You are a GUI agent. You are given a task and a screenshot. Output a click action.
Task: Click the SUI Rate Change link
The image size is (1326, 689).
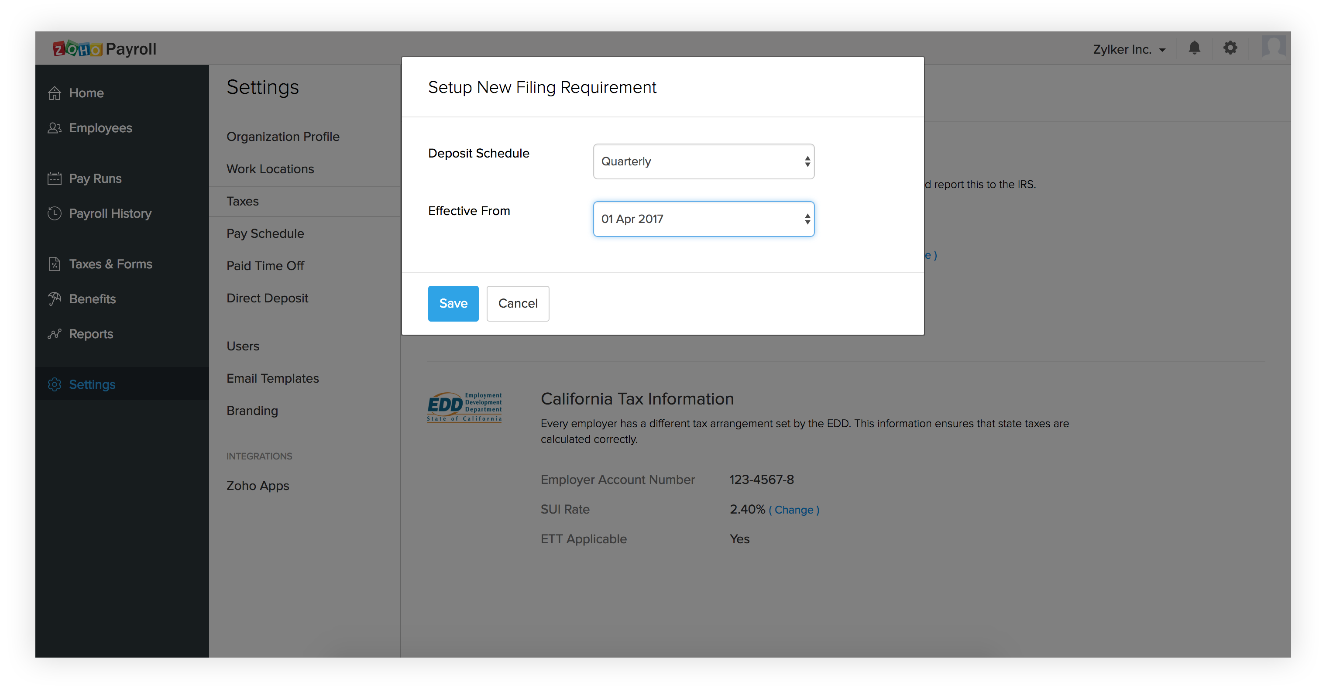pos(794,510)
